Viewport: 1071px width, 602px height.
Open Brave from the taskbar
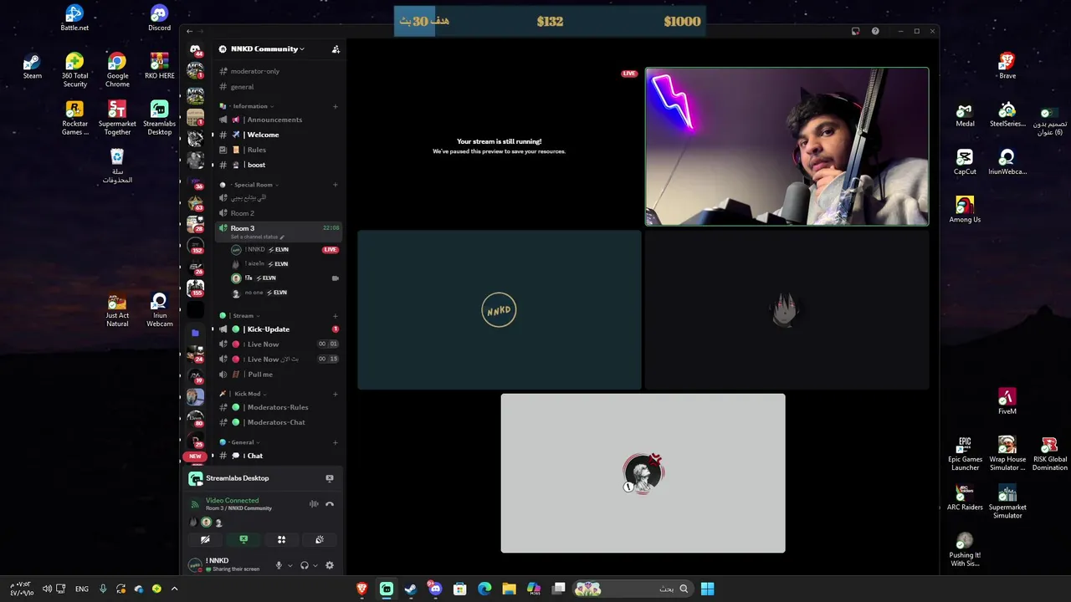pyautogui.click(x=362, y=589)
